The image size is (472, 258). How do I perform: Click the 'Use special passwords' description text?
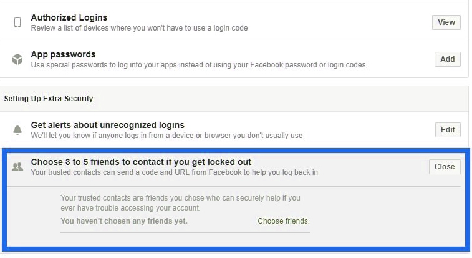tap(199, 65)
